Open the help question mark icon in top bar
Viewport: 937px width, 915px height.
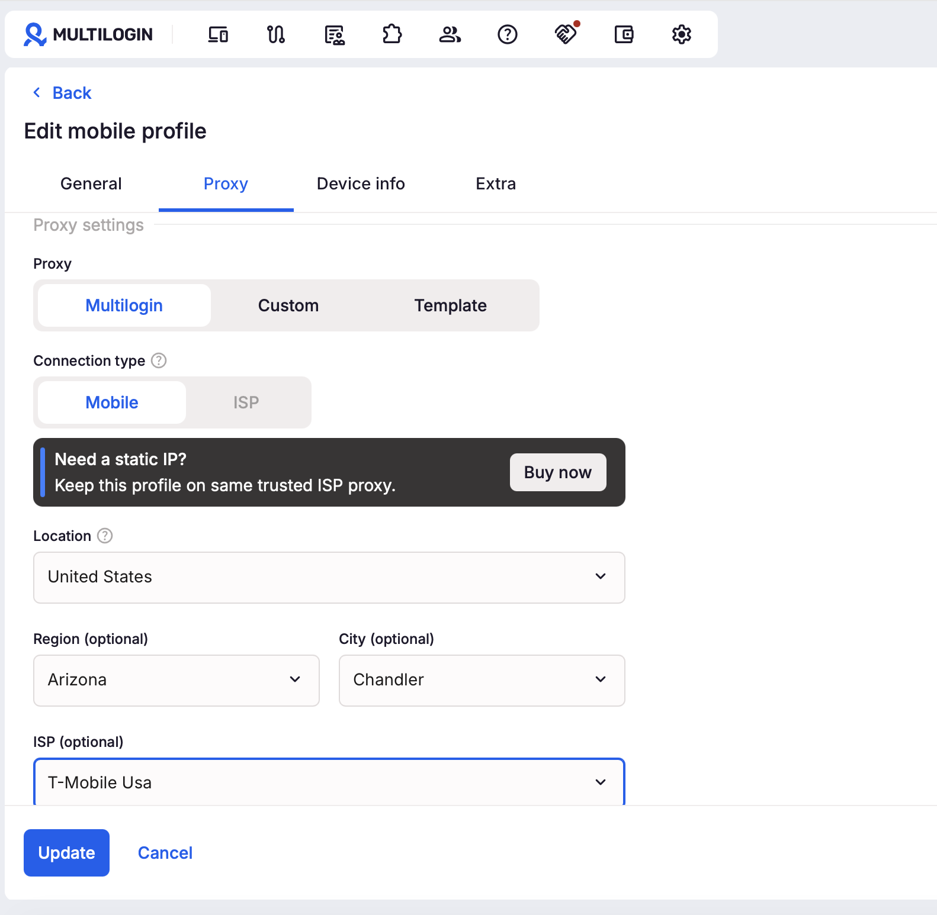(508, 34)
